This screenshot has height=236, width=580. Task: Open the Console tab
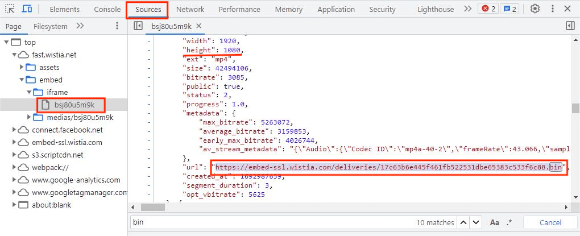pyautogui.click(x=107, y=9)
